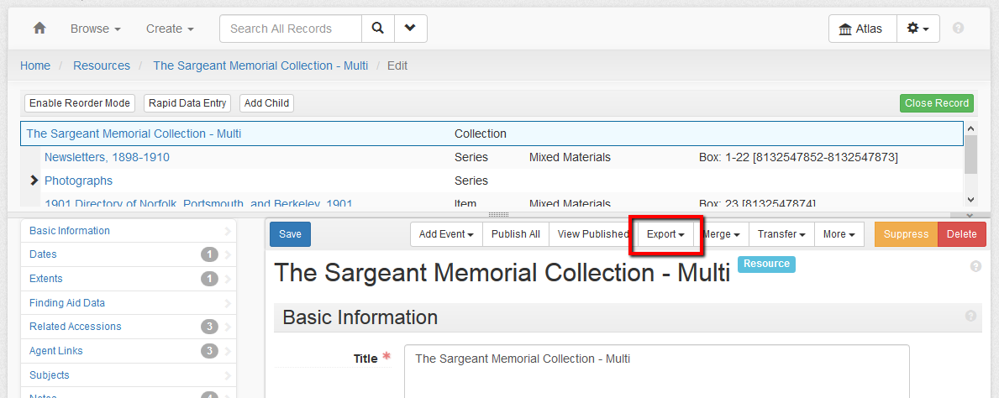Expand the Photographs series tree node
999x398 pixels.
pyautogui.click(x=34, y=181)
